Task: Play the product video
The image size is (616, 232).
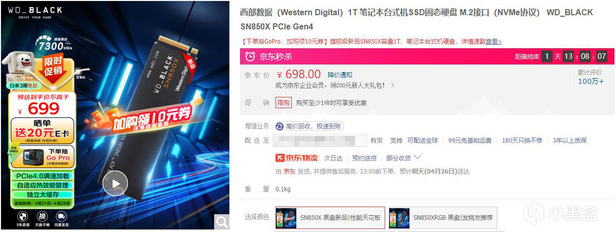Action: (x=115, y=183)
